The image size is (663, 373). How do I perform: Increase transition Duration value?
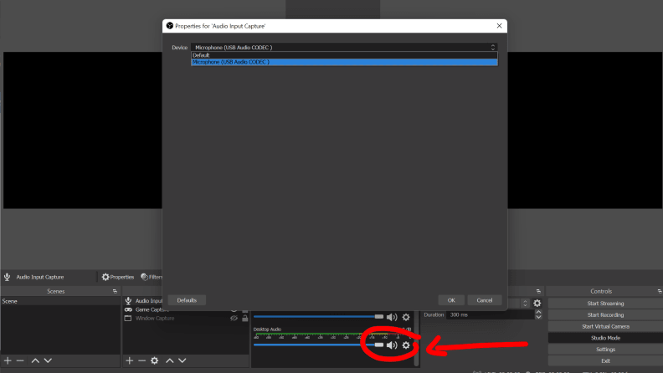point(538,313)
